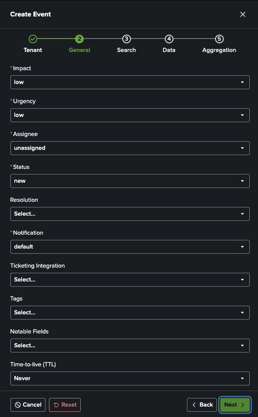258x417 pixels.
Task: Click the Cancel button
Action: click(28, 404)
